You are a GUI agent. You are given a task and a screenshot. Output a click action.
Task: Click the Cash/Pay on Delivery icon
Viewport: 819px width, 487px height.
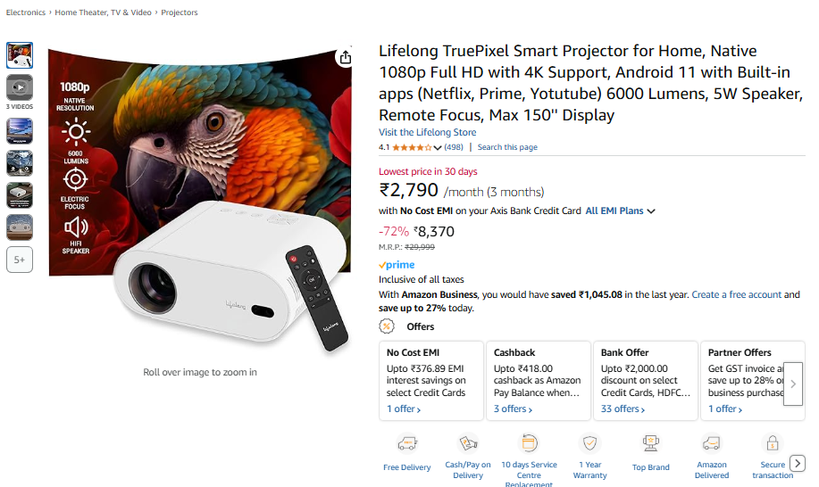click(x=468, y=443)
